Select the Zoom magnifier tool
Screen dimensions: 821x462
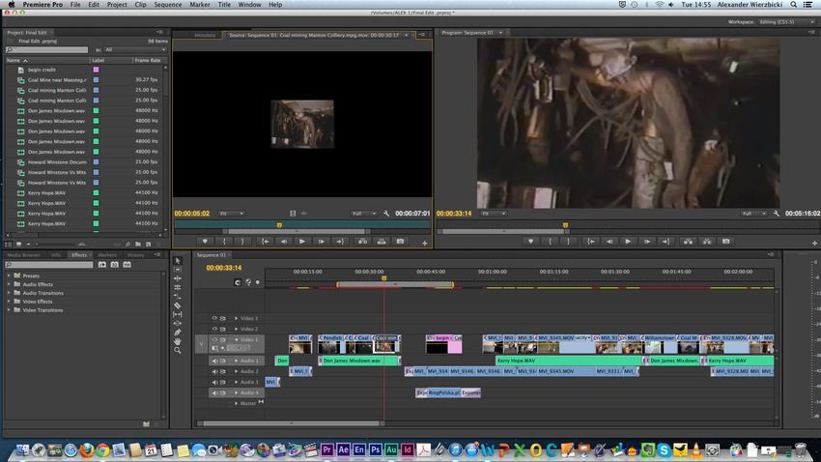(x=178, y=350)
